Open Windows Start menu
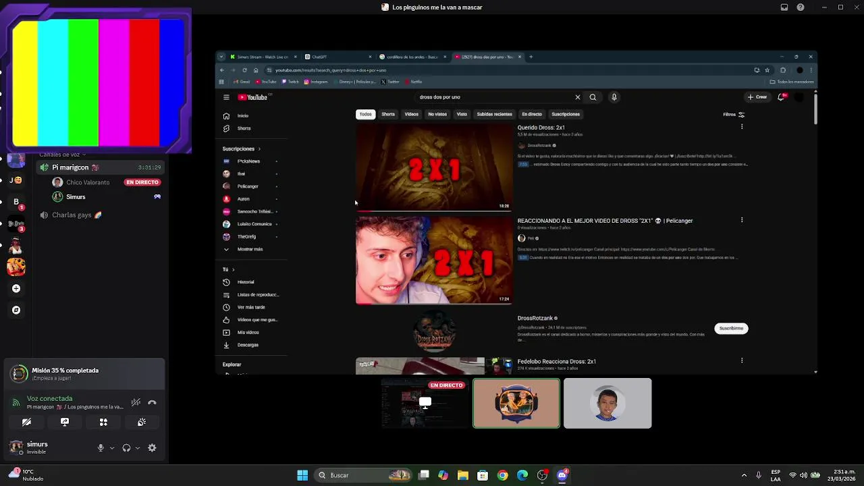This screenshot has height=486, width=864. pyautogui.click(x=302, y=475)
